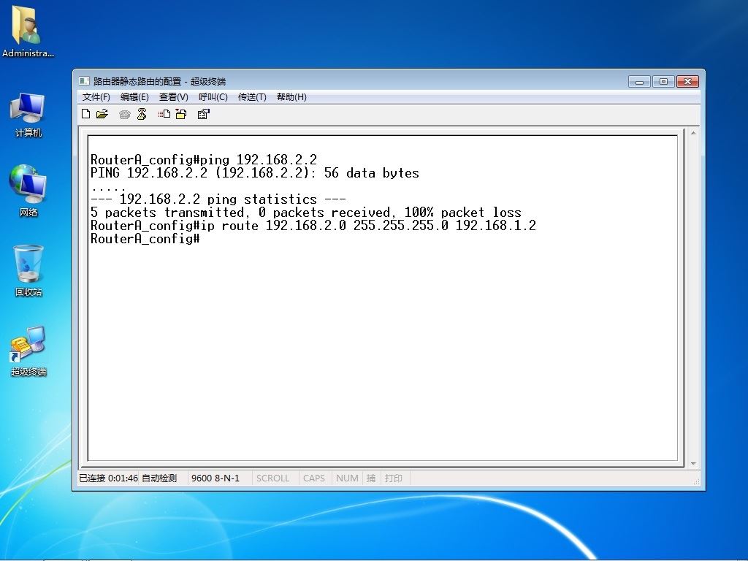Select the 计算机 desktop icon

coord(28,115)
